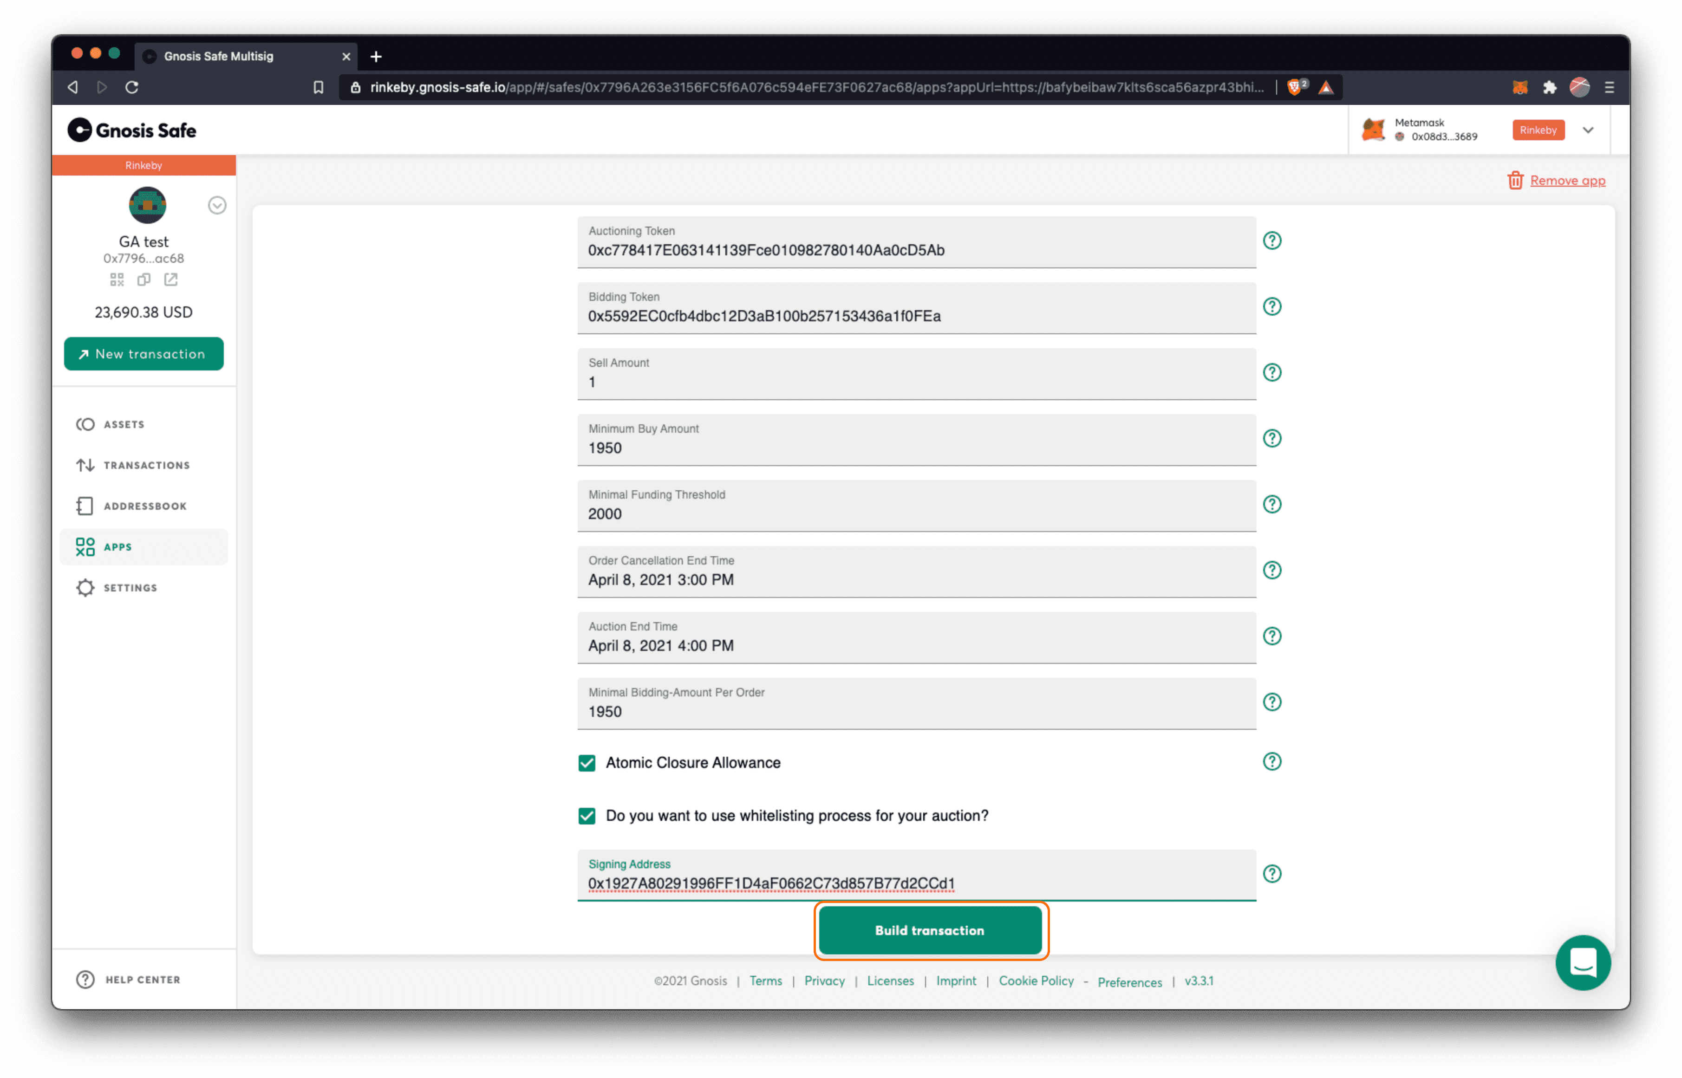Open safe address in block explorer
1682x1078 pixels.
pyautogui.click(x=171, y=280)
